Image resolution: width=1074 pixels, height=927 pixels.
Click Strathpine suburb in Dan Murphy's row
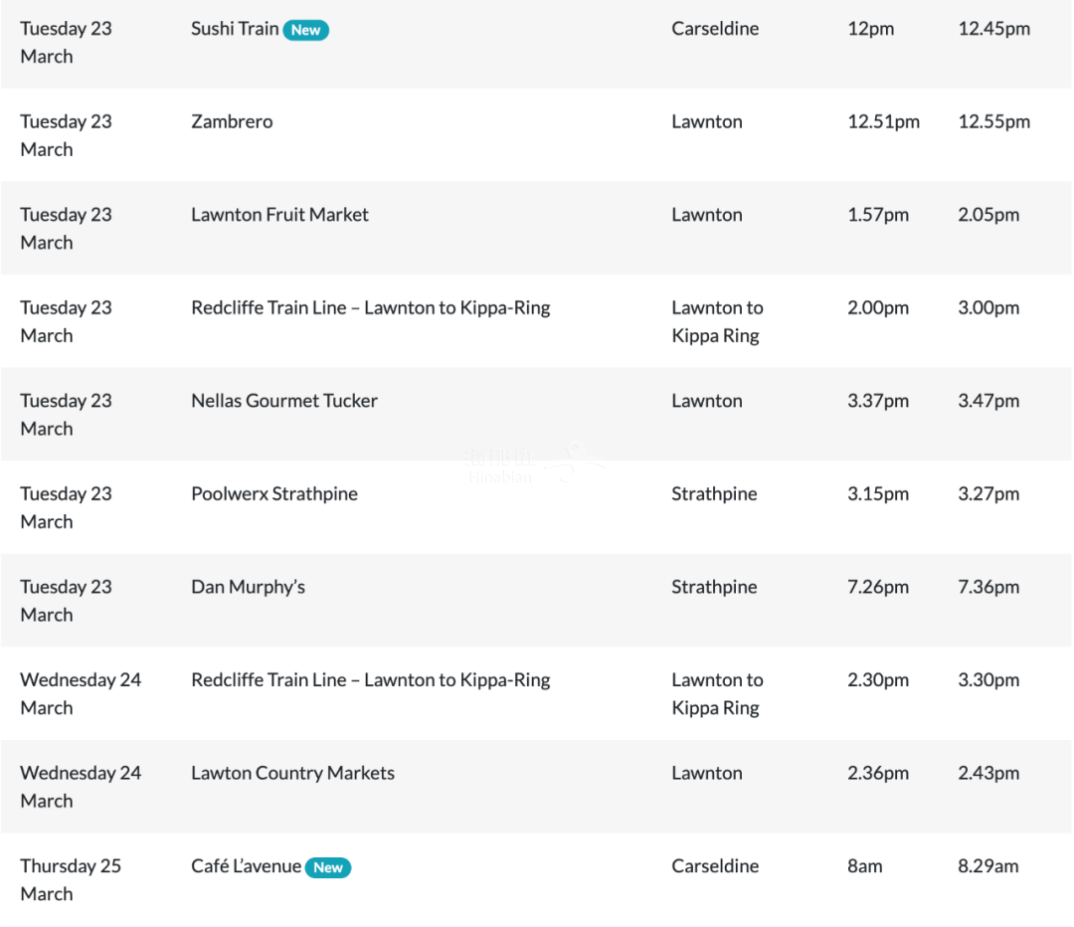click(x=714, y=587)
